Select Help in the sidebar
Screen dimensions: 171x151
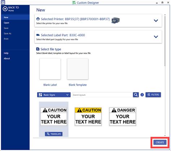click(x=6, y=53)
